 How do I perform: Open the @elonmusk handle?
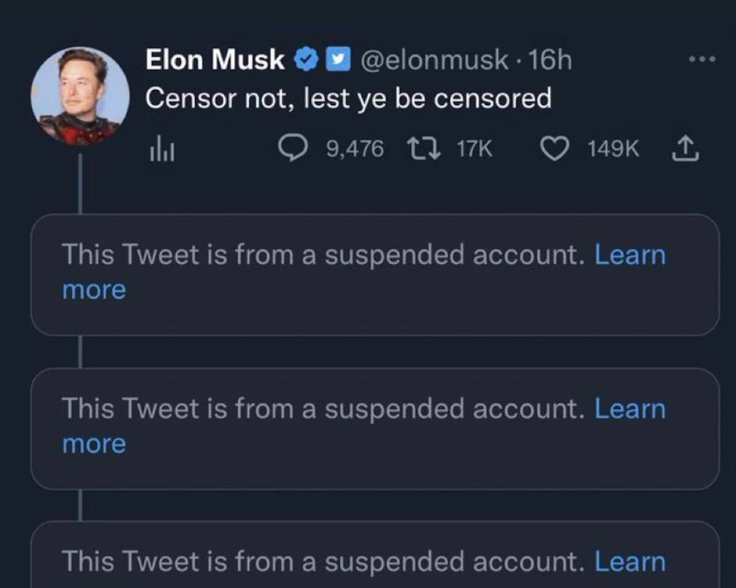point(434,60)
